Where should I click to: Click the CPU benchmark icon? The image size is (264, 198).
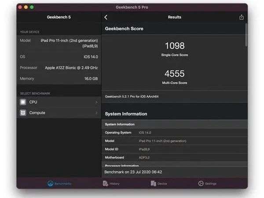[23, 102]
